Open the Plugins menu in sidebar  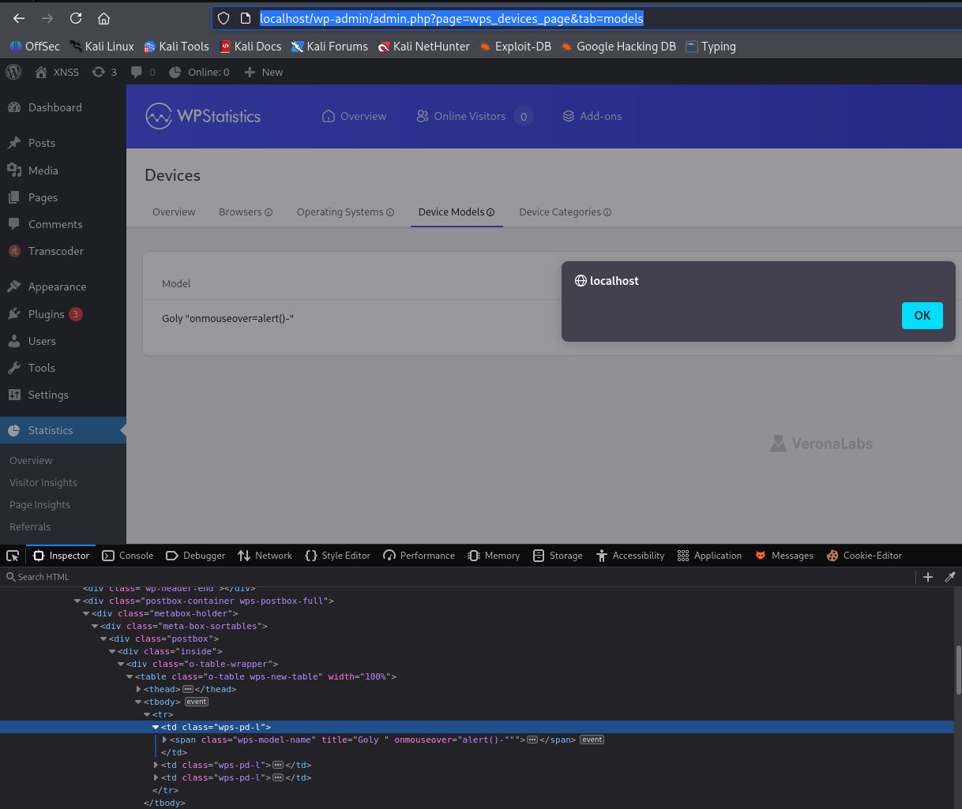[46, 314]
